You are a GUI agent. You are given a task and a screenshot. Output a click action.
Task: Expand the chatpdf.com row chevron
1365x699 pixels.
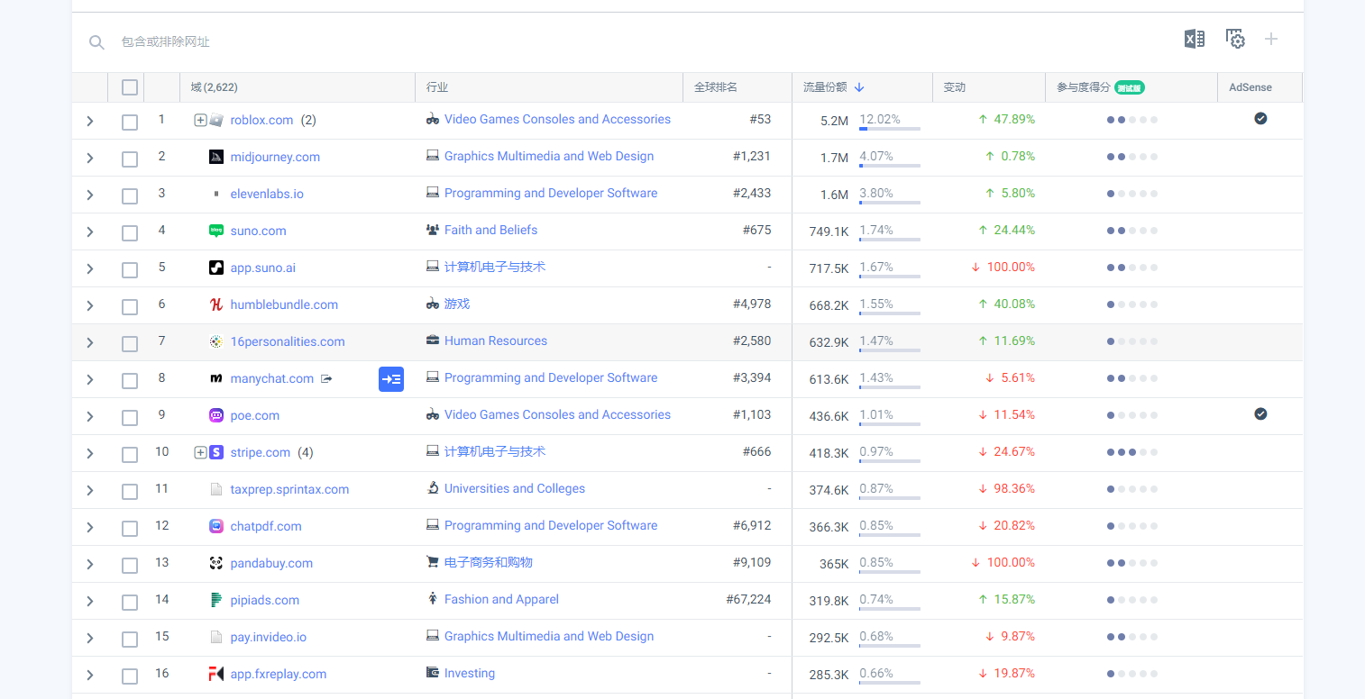(x=90, y=527)
